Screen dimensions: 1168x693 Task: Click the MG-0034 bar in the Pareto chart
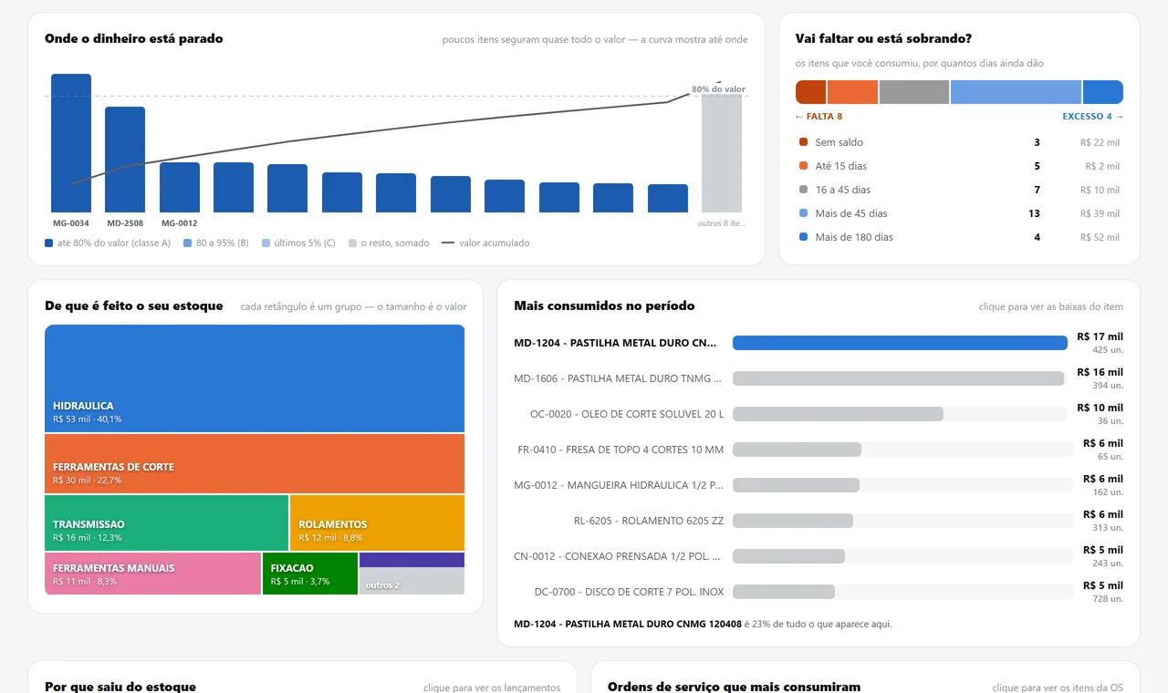pos(71,143)
